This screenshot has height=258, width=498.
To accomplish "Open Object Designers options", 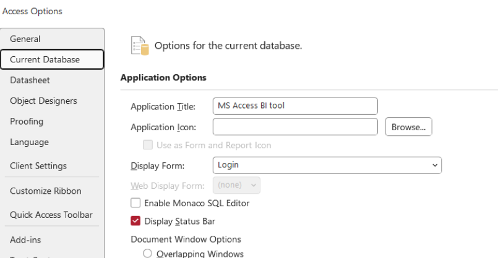I will pos(43,101).
